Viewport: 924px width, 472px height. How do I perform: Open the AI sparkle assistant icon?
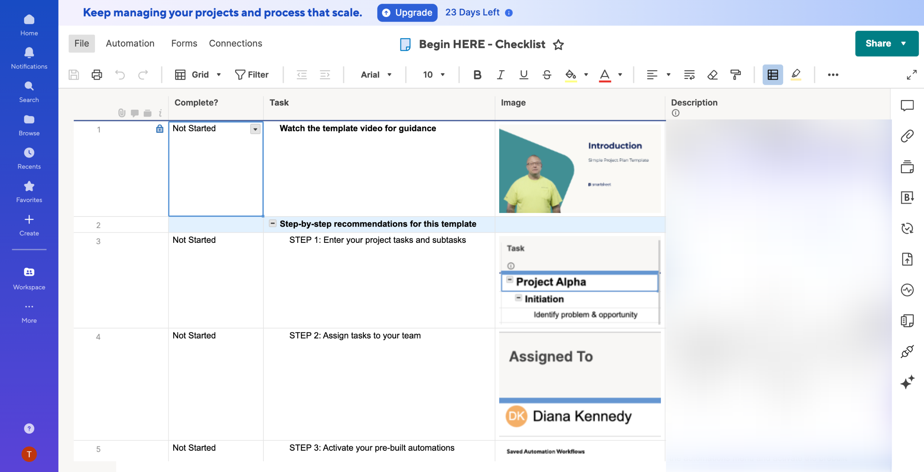[x=907, y=382]
